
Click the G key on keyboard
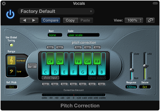[x=83, y=70]
